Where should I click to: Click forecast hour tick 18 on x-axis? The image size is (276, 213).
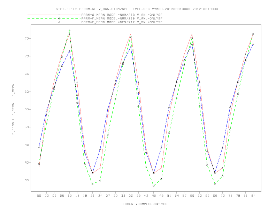coord(85,196)
